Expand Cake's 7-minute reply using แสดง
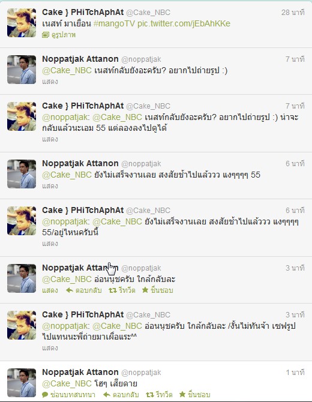 pos(50,139)
